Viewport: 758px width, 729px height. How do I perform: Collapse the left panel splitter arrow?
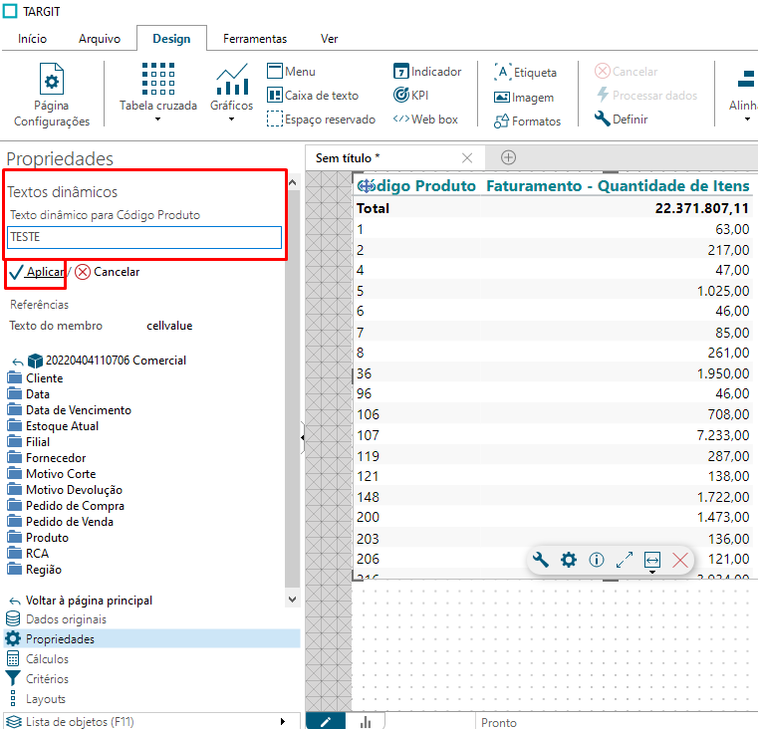click(x=303, y=437)
